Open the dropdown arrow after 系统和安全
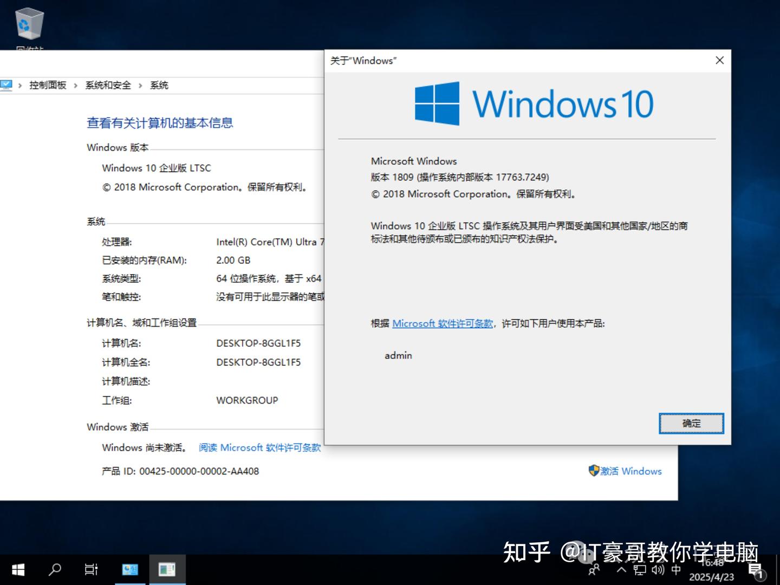 pyautogui.click(x=140, y=85)
